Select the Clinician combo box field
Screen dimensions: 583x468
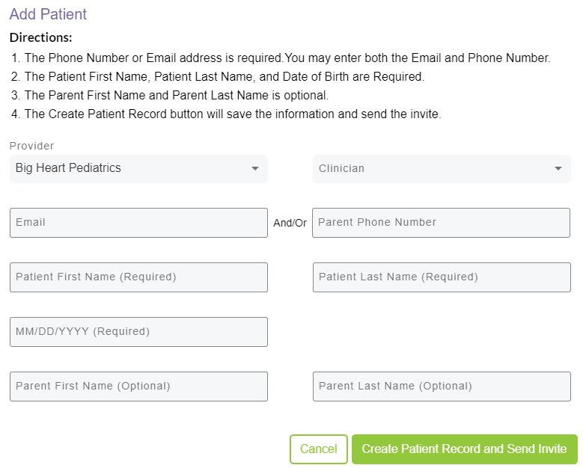coord(434,168)
